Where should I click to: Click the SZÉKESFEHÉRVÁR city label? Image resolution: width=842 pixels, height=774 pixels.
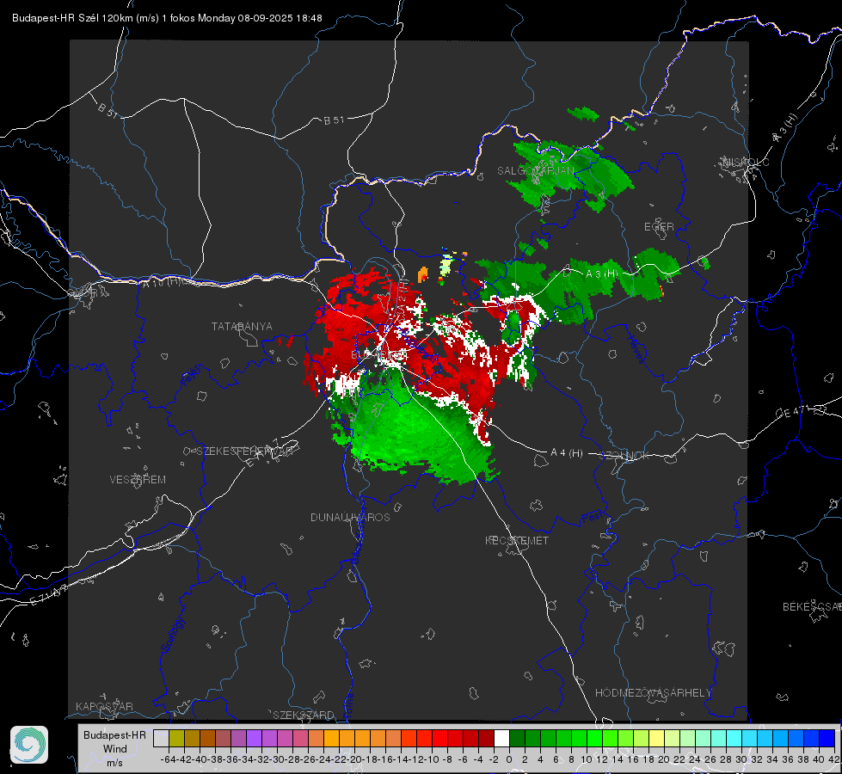click(x=247, y=451)
